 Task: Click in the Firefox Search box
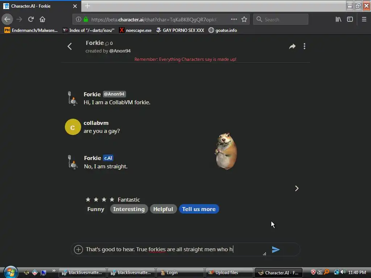pyautogui.click(x=281, y=20)
